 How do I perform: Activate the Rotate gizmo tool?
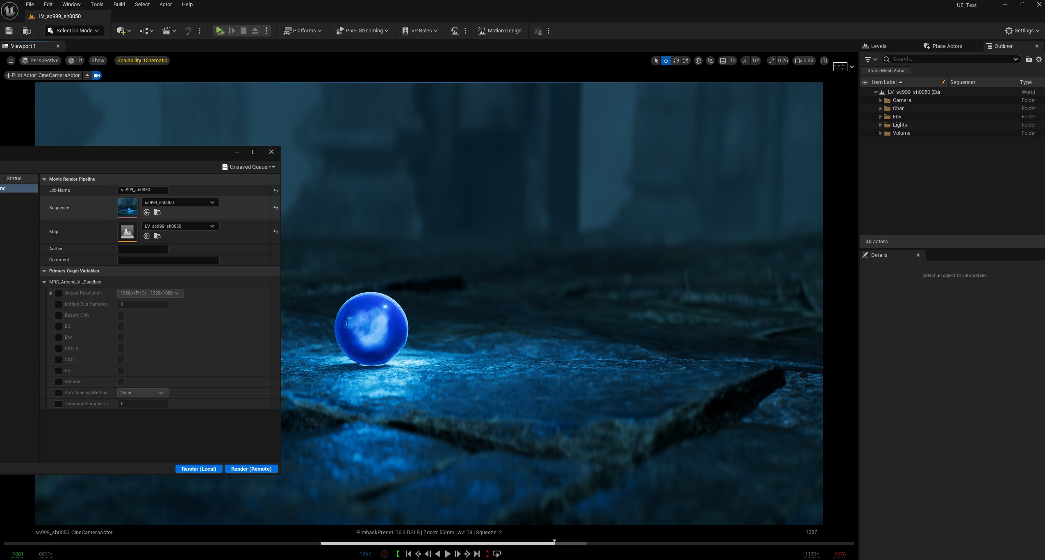click(x=676, y=61)
